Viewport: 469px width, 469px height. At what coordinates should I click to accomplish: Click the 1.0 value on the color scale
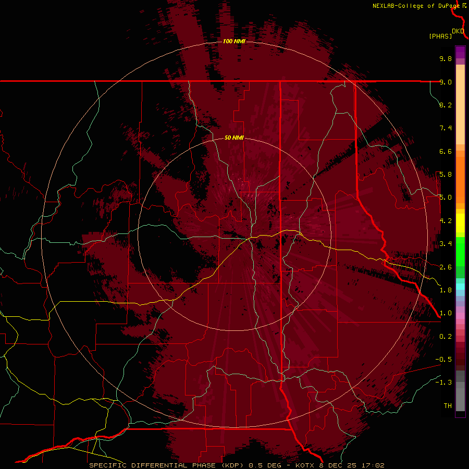(x=446, y=313)
